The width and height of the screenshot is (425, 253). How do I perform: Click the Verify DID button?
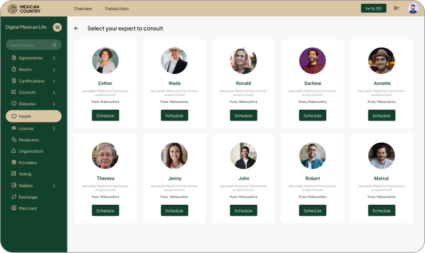[x=373, y=8]
